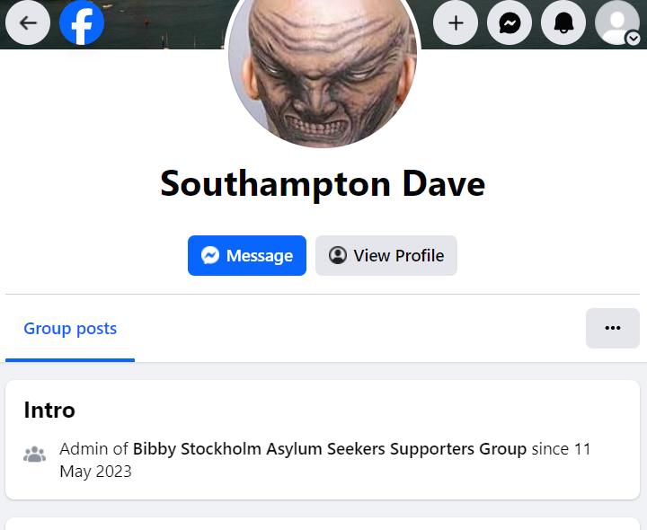Click the View Profile button
Viewport: 647px width, 530px height.
pos(386,256)
